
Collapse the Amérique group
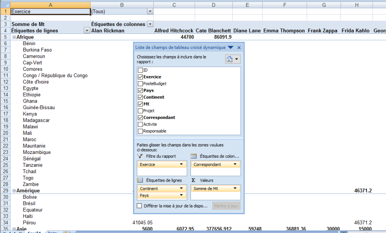click(14, 191)
